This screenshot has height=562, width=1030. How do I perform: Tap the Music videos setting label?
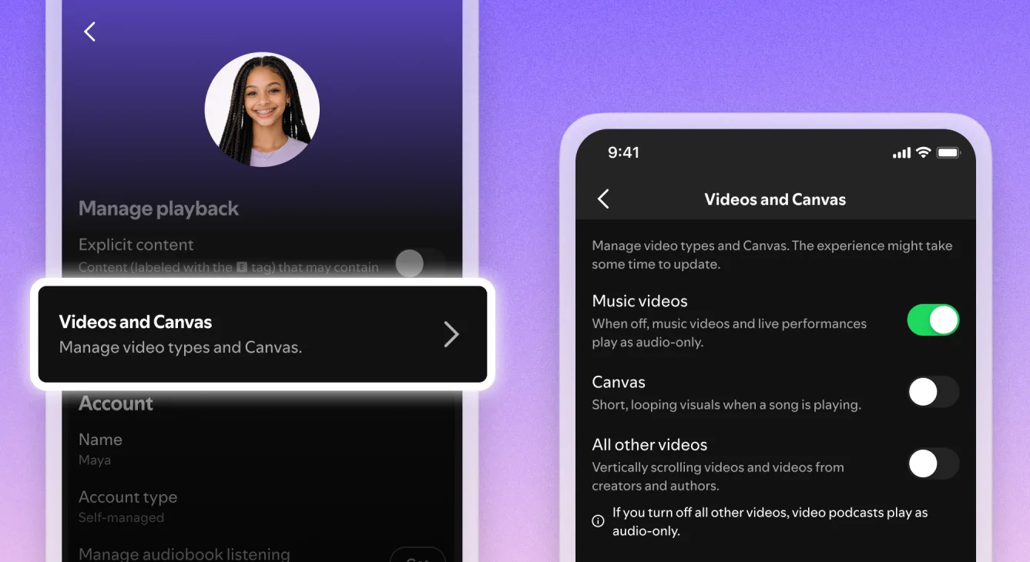tap(639, 301)
